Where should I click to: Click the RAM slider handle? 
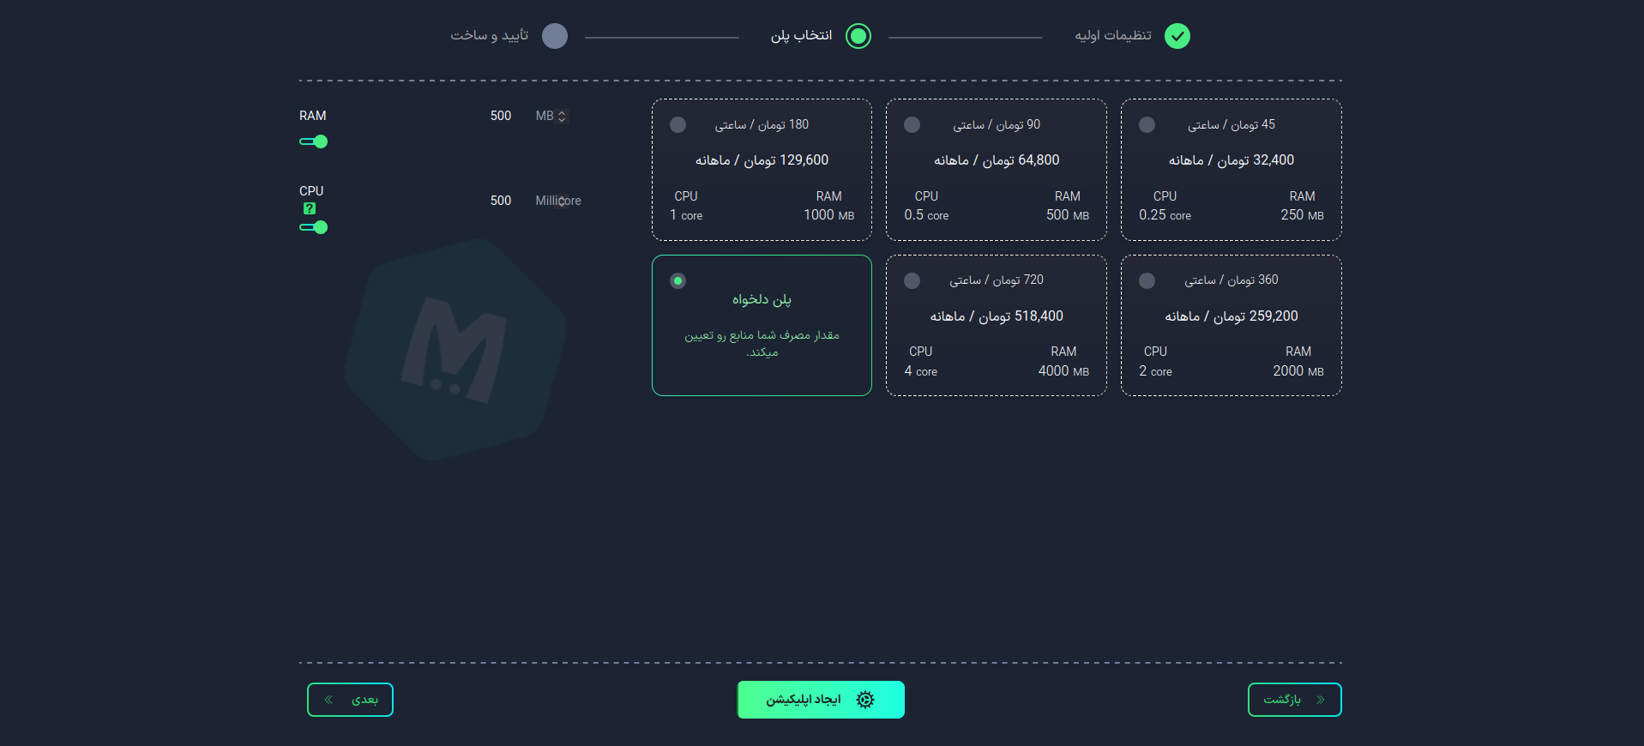pos(321,141)
